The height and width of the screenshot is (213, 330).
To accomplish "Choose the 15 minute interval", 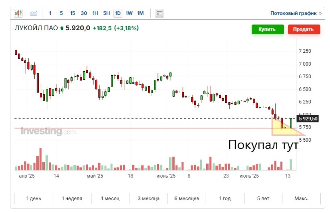I will (x=73, y=13).
